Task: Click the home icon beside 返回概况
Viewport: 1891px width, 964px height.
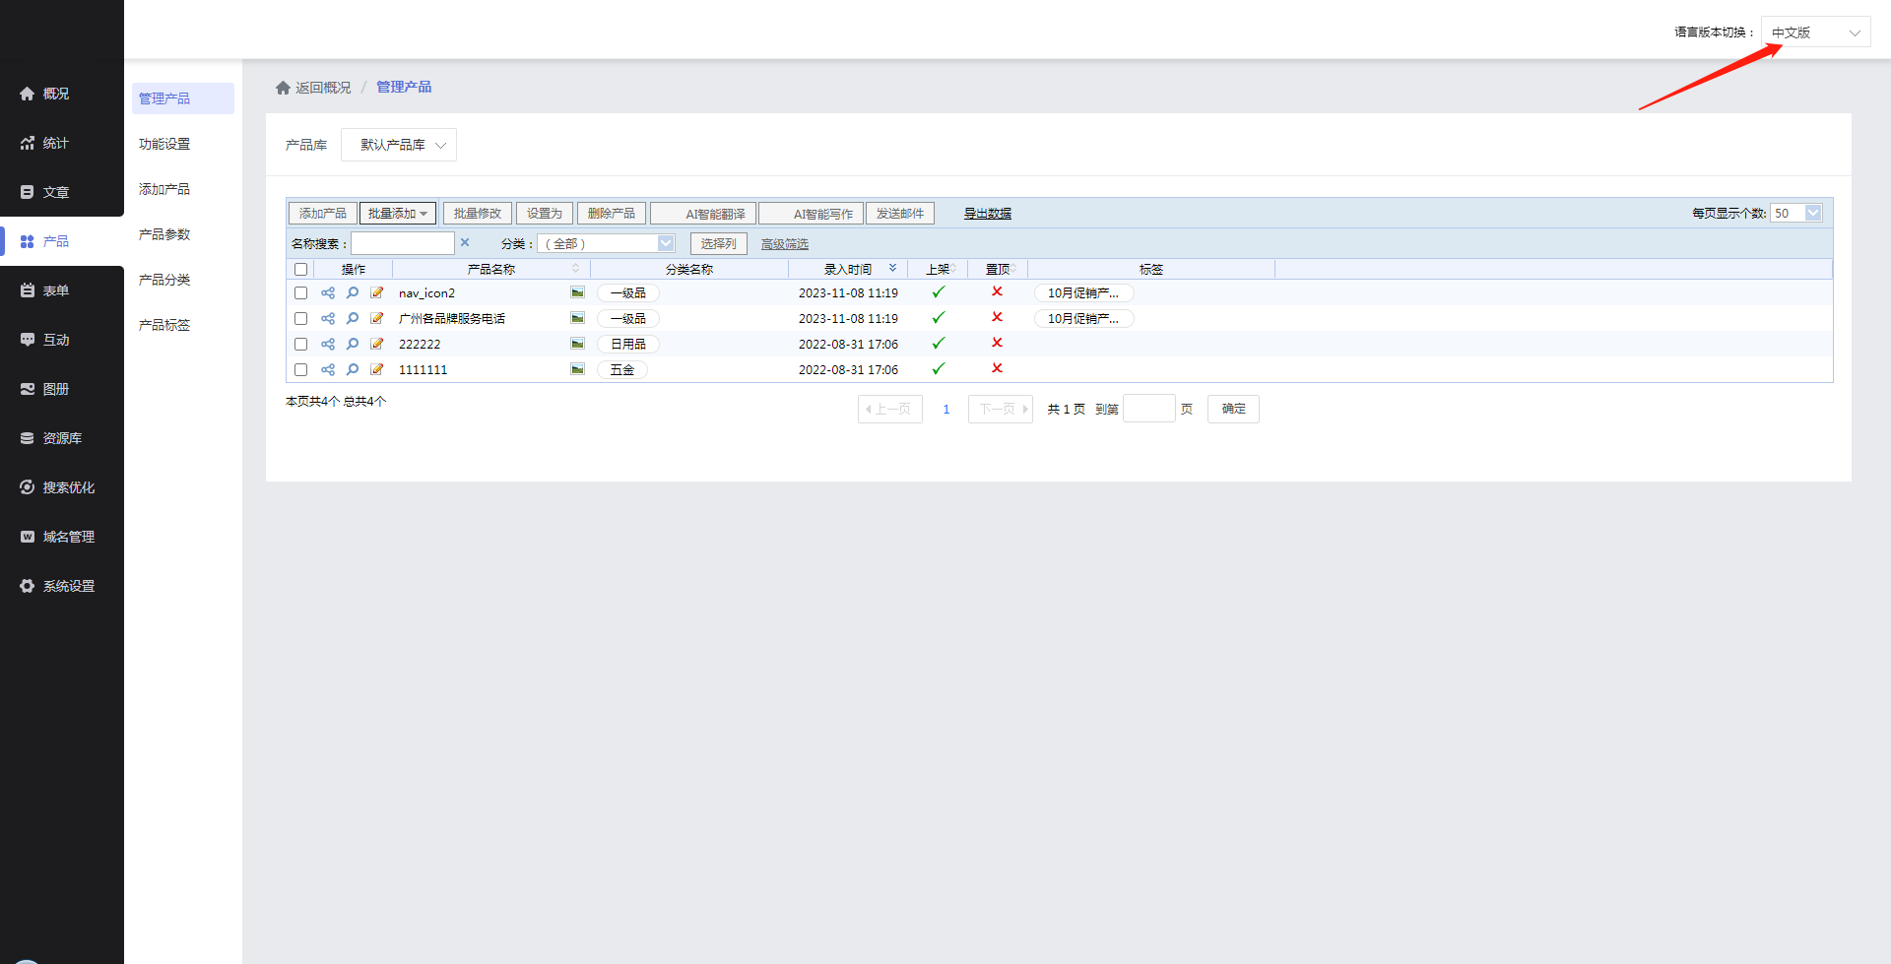Action: (283, 88)
